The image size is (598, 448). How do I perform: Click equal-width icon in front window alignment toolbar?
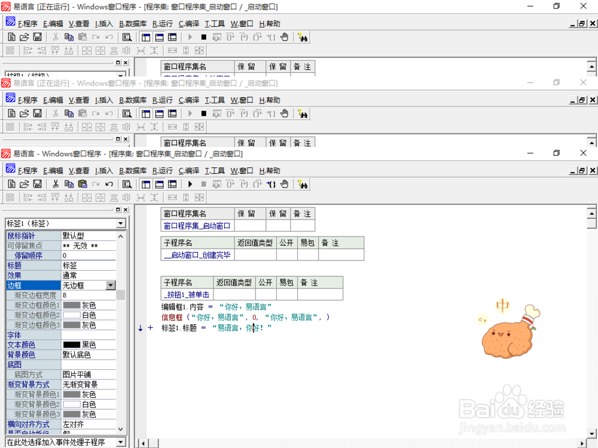click(172, 197)
